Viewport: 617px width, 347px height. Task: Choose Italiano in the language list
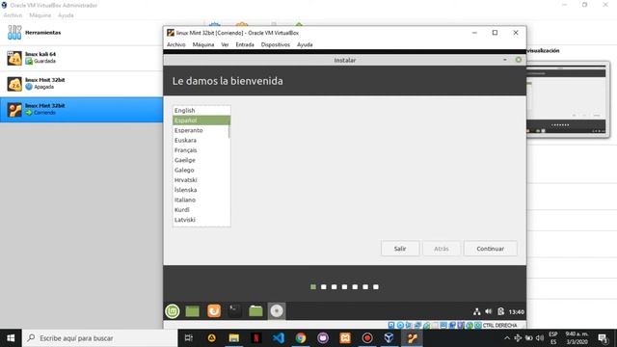201,200
